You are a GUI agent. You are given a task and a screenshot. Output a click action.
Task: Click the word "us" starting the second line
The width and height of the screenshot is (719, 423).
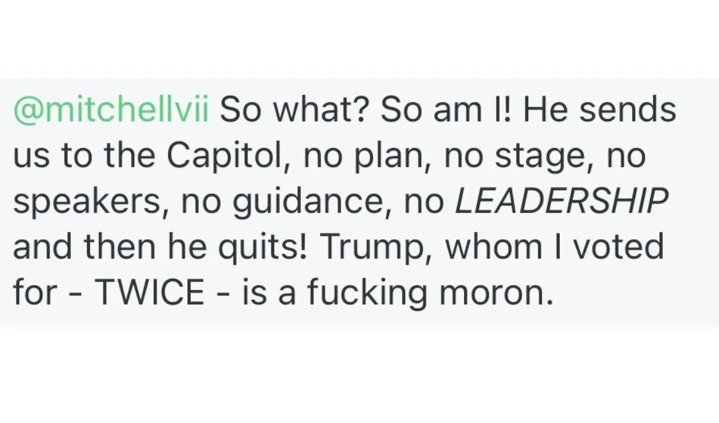[28, 158]
